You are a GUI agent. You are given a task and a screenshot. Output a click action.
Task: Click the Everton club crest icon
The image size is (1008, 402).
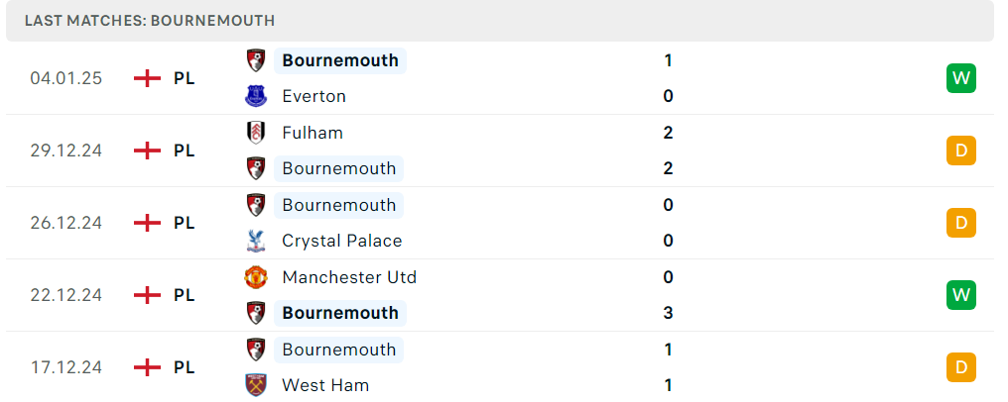click(x=256, y=96)
